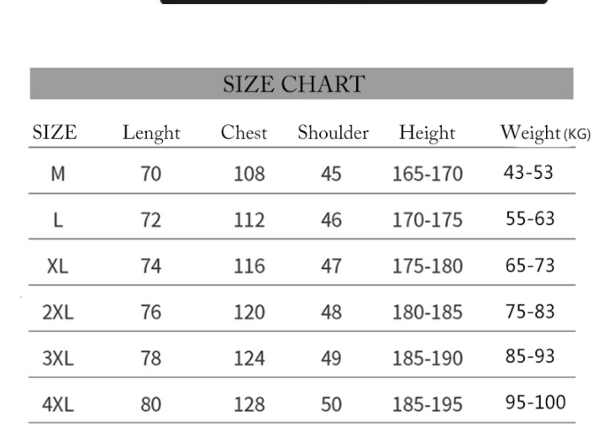Click the 2XL size row label
Viewport: 609px width, 442px height.
57,313
